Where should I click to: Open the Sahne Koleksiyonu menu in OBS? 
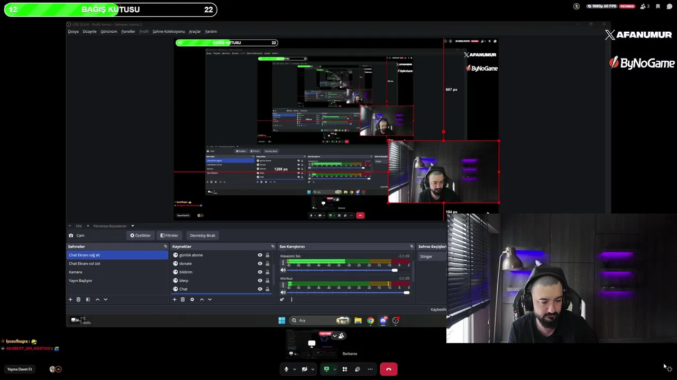[169, 31]
